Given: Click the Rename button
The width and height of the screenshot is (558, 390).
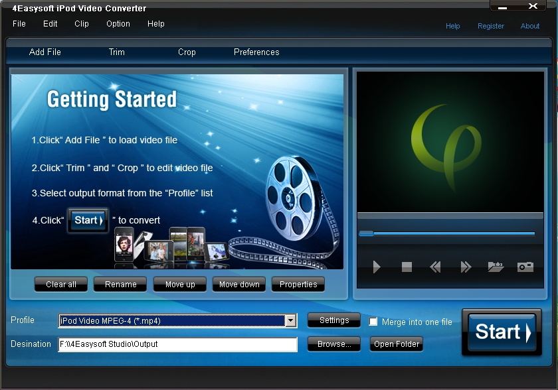Looking at the screenshot, I should [120, 284].
